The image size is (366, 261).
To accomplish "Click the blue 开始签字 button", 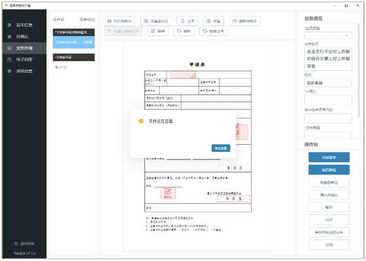I will [x=329, y=157].
